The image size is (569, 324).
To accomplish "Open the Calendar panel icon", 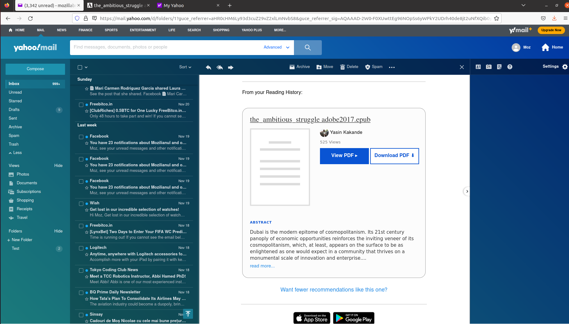I will 488,66.
